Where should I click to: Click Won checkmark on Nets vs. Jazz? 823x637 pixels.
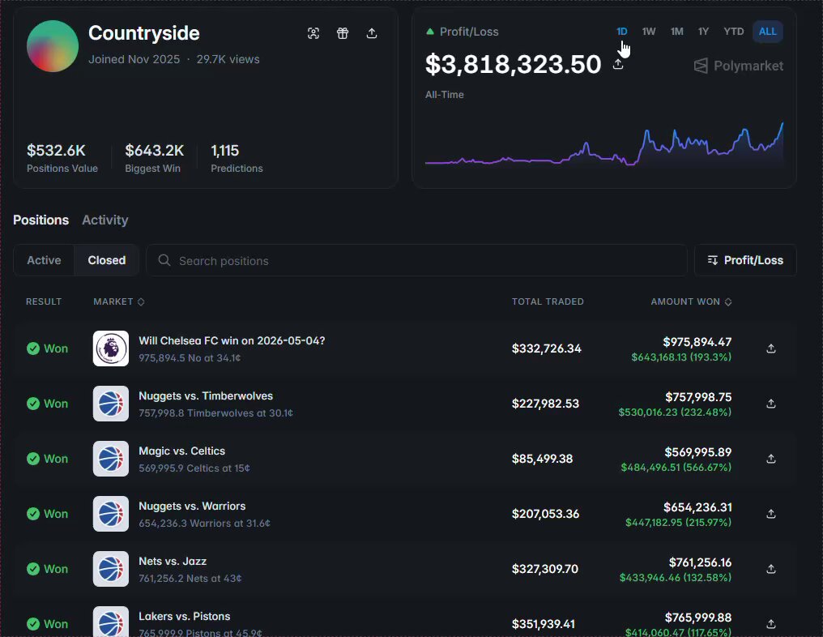click(33, 569)
